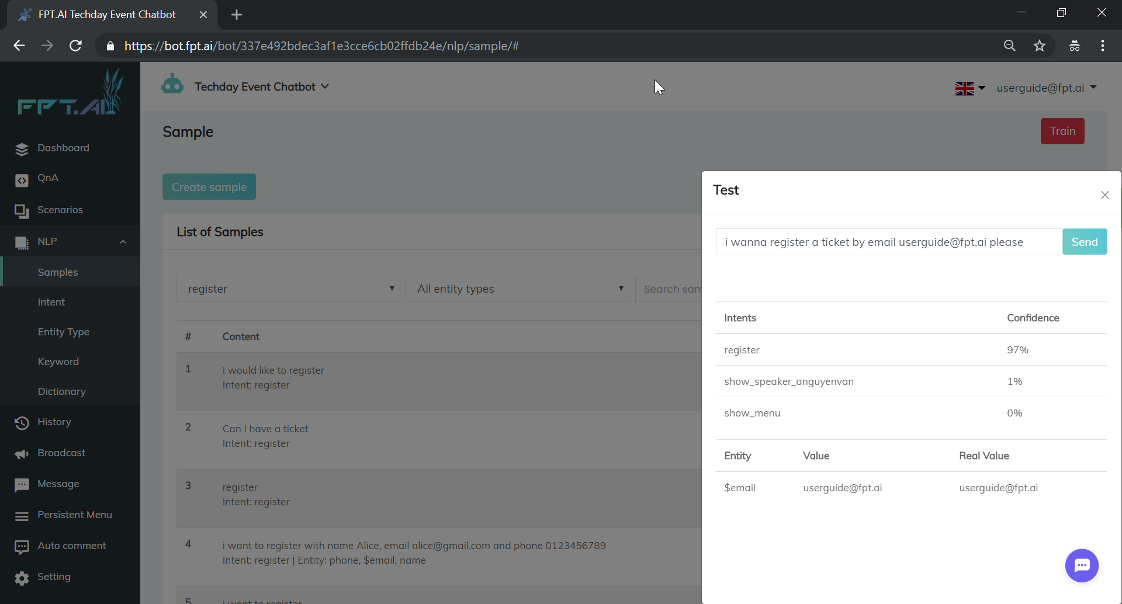Open the Dashboard section icon
Viewport: 1122px width, 604px height.
22,150
